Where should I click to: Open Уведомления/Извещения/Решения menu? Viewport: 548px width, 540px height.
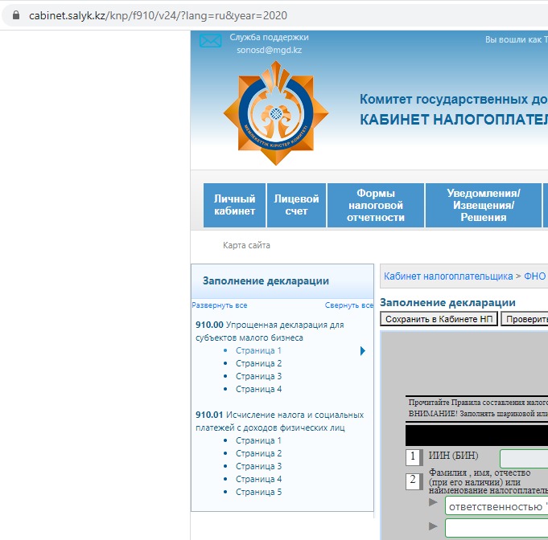point(483,206)
